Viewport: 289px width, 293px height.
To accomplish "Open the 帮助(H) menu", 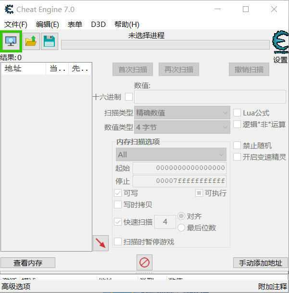I will click(x=127, y=24).
